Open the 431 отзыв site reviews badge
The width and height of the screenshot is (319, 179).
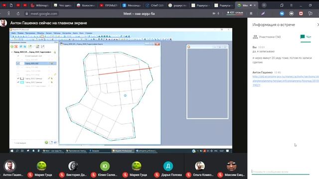[235, 13]
